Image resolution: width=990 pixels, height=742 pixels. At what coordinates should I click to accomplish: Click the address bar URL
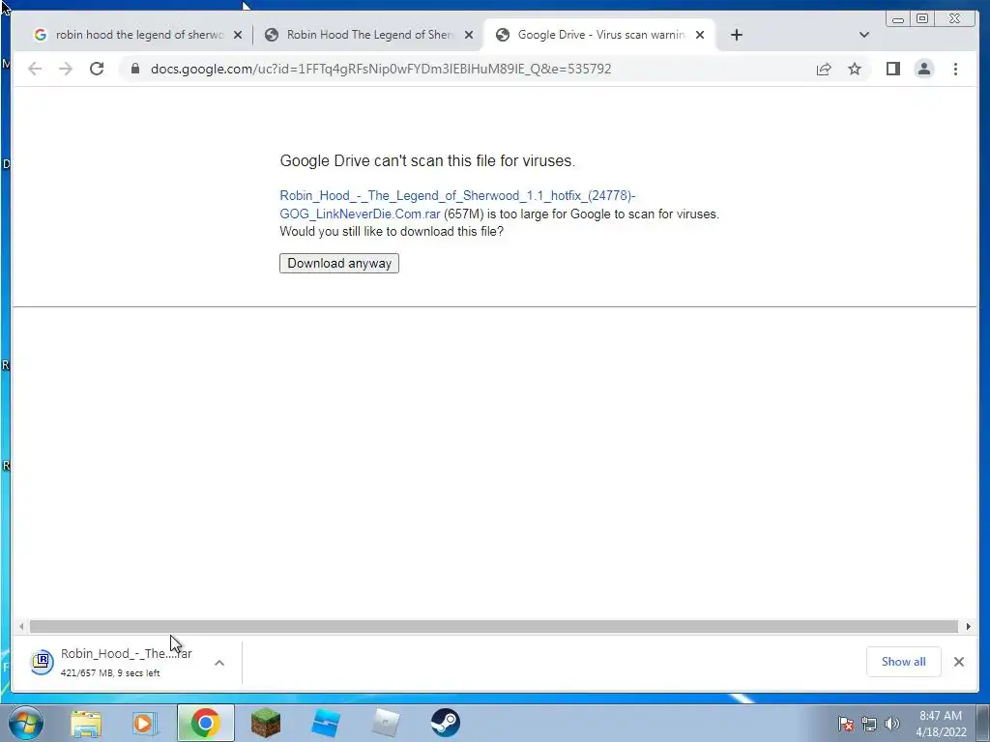tap(381, 69)
